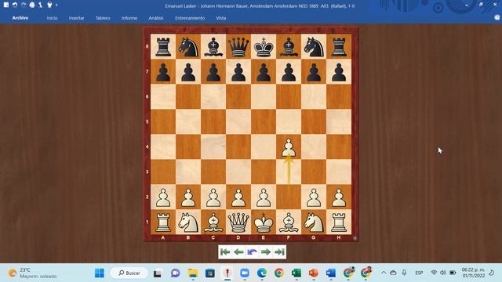Click the empty e4 square
Image resolution: width=502 pixels, height=282 pixels.
(x=264, y=147)
